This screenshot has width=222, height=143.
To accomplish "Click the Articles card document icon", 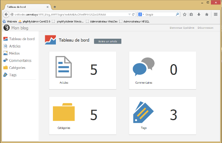I will point(64,67).
